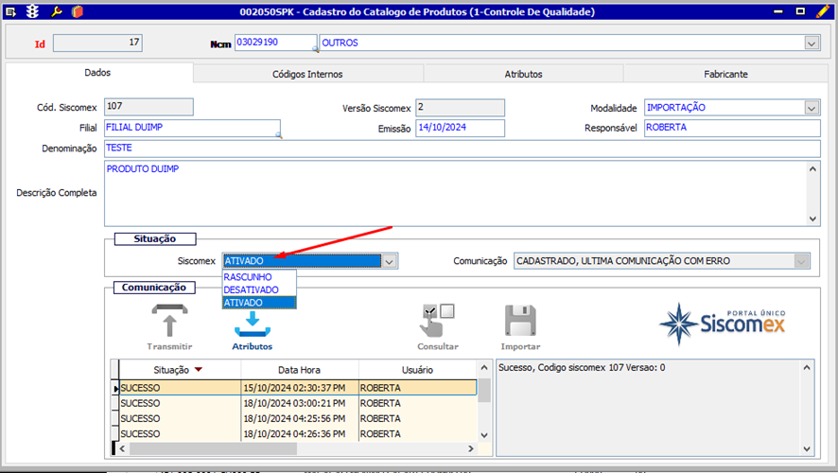Click the Id field showing 17
This screenshot has width=838, height=473.
[x=97, y=43]
